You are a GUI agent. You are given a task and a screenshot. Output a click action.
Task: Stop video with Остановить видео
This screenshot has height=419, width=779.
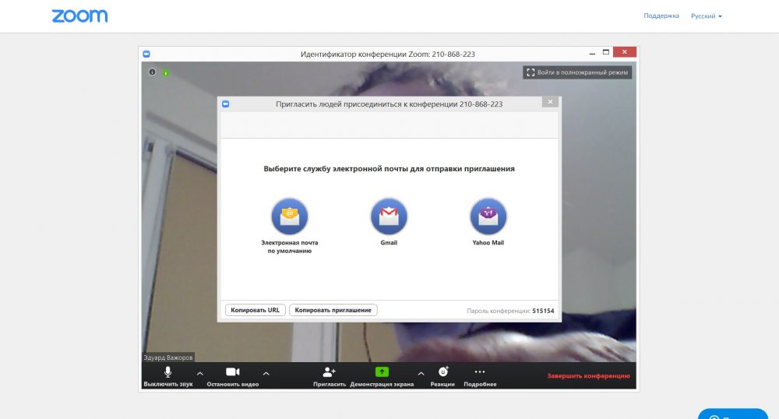point(232,377)
